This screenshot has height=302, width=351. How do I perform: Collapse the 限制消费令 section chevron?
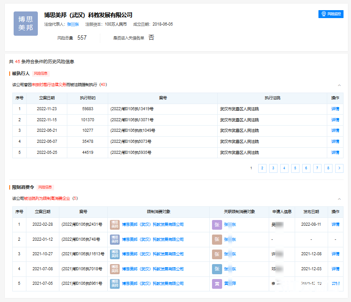(x=339, y=199)
